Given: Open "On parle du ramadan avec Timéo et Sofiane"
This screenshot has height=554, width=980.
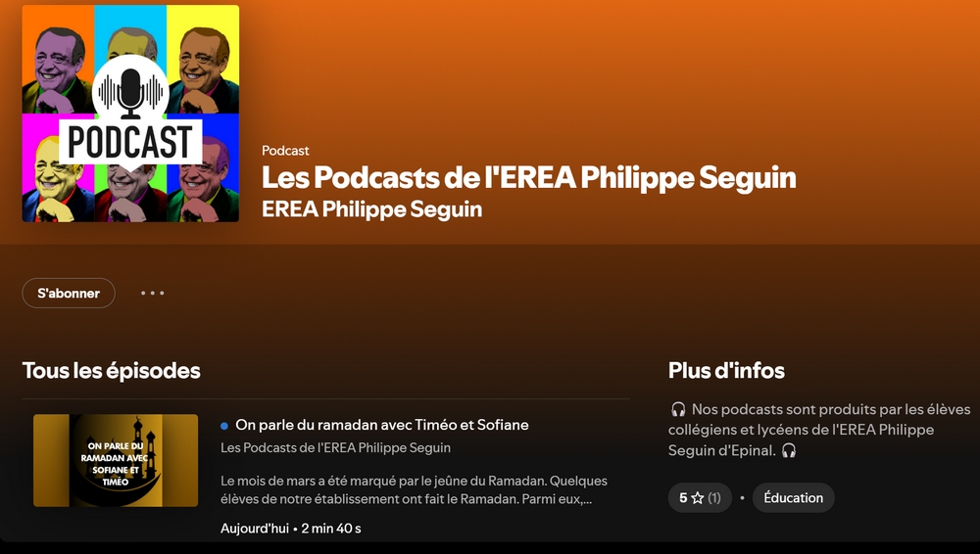Looking at the screenshot, I should (382, 425).
